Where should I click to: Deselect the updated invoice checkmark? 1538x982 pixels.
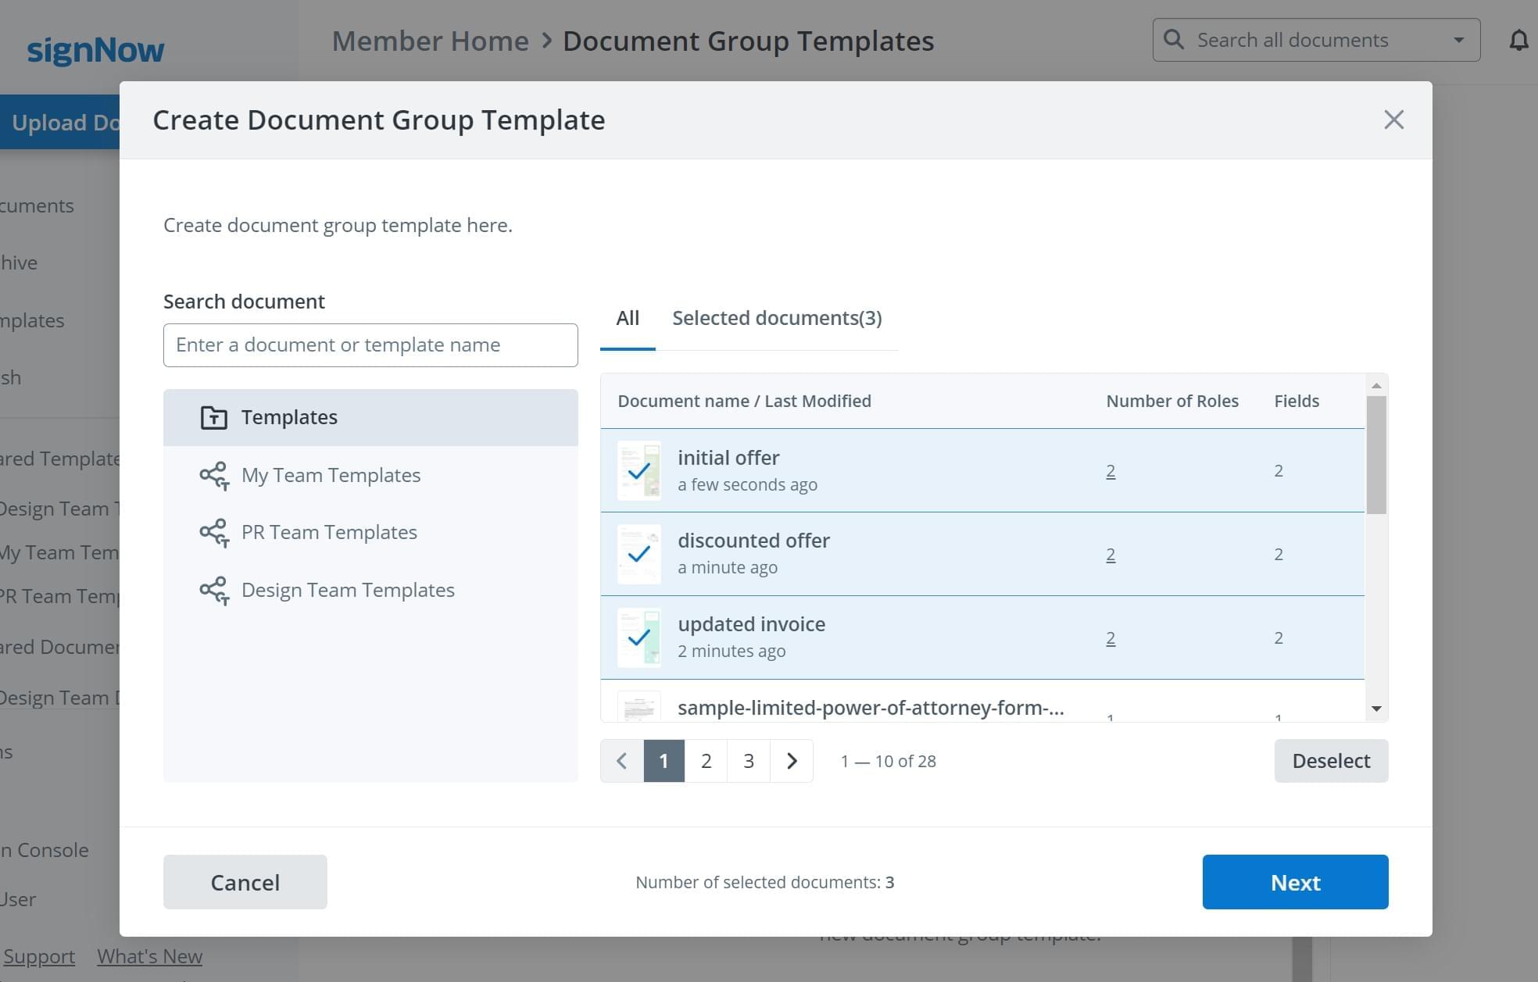point(639,637)
